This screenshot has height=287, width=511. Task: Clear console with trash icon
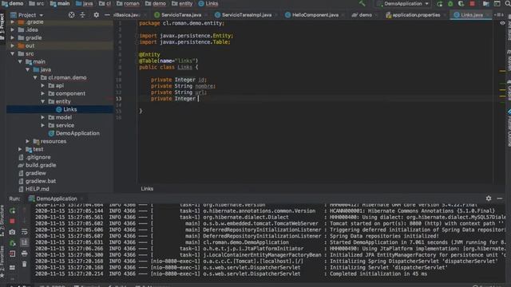(25, 264)
